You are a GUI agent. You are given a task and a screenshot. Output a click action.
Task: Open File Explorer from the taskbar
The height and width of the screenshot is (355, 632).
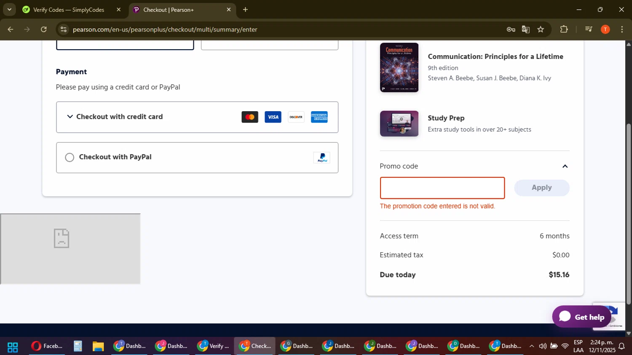(x=98, y=346)
